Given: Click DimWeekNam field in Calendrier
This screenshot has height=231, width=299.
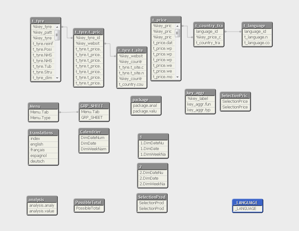Looking at the screenshot, I should pos(94,149).
